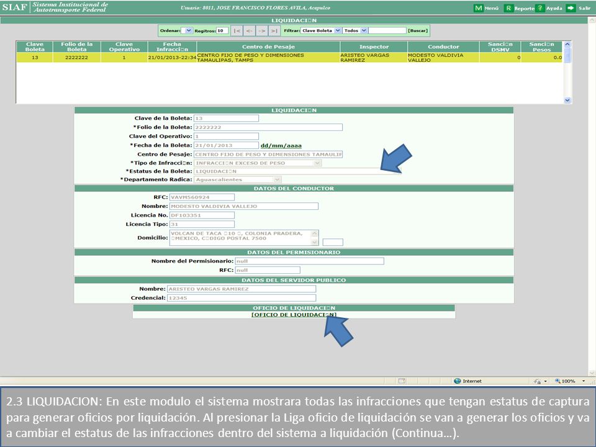Click ARISTEO VARGAS RAMIREZ inspector cell
This screenshot has height=447, width=596.
click(374, 57)
